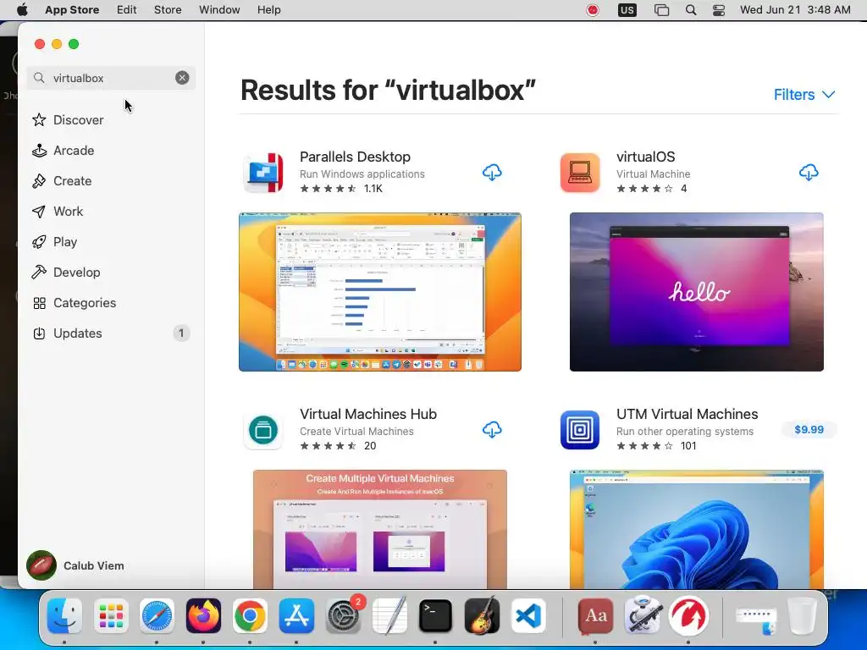Image resolution: width=867 pixels, height=650 pixels.
Task: Launch Safari from the Dock
Action: pos(157,616)
